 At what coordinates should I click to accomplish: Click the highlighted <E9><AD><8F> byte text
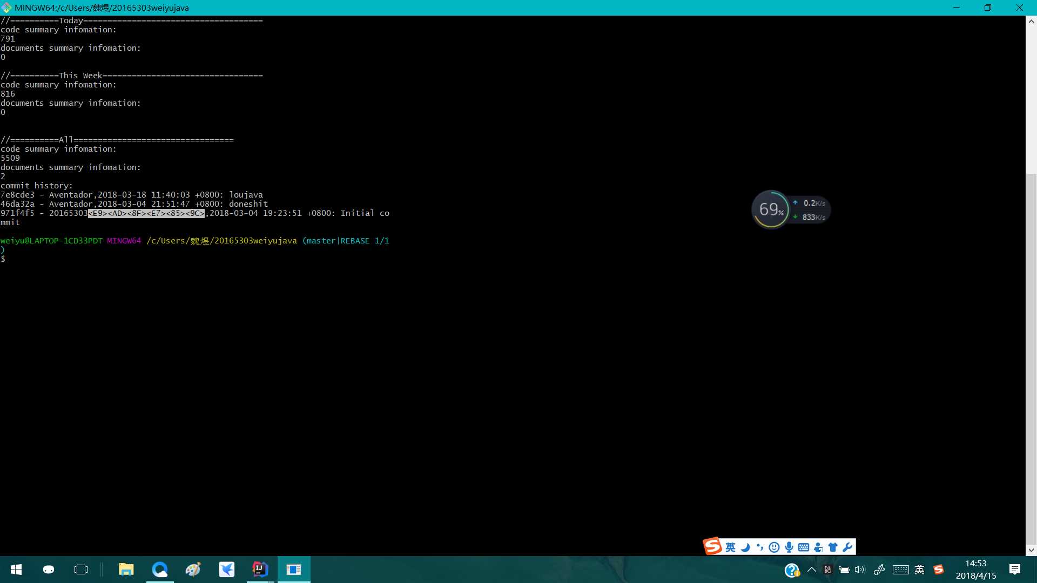pos(146,213)
